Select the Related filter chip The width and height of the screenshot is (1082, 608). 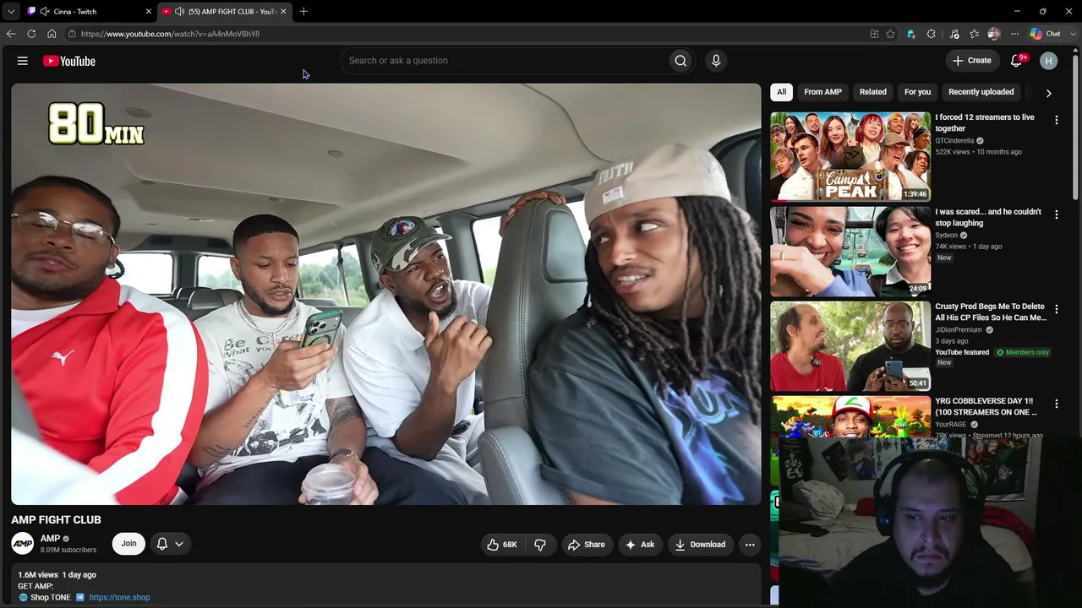873,92
